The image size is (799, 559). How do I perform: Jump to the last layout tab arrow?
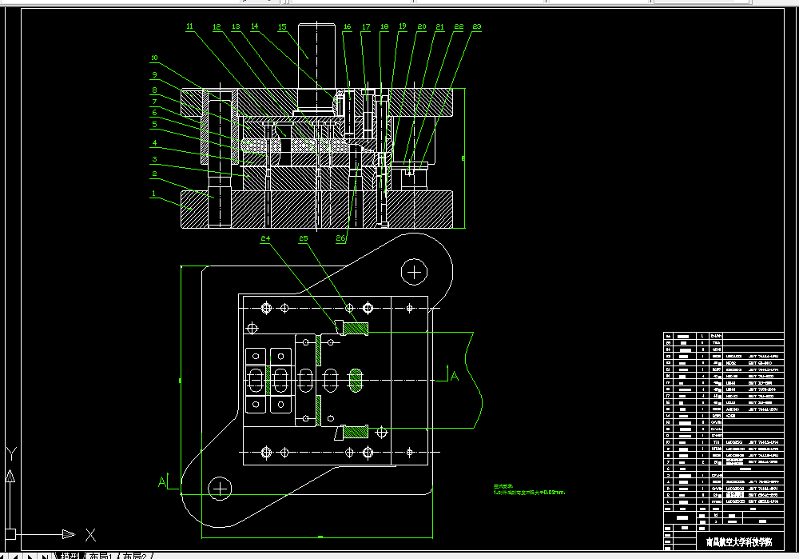click(45, 556)
